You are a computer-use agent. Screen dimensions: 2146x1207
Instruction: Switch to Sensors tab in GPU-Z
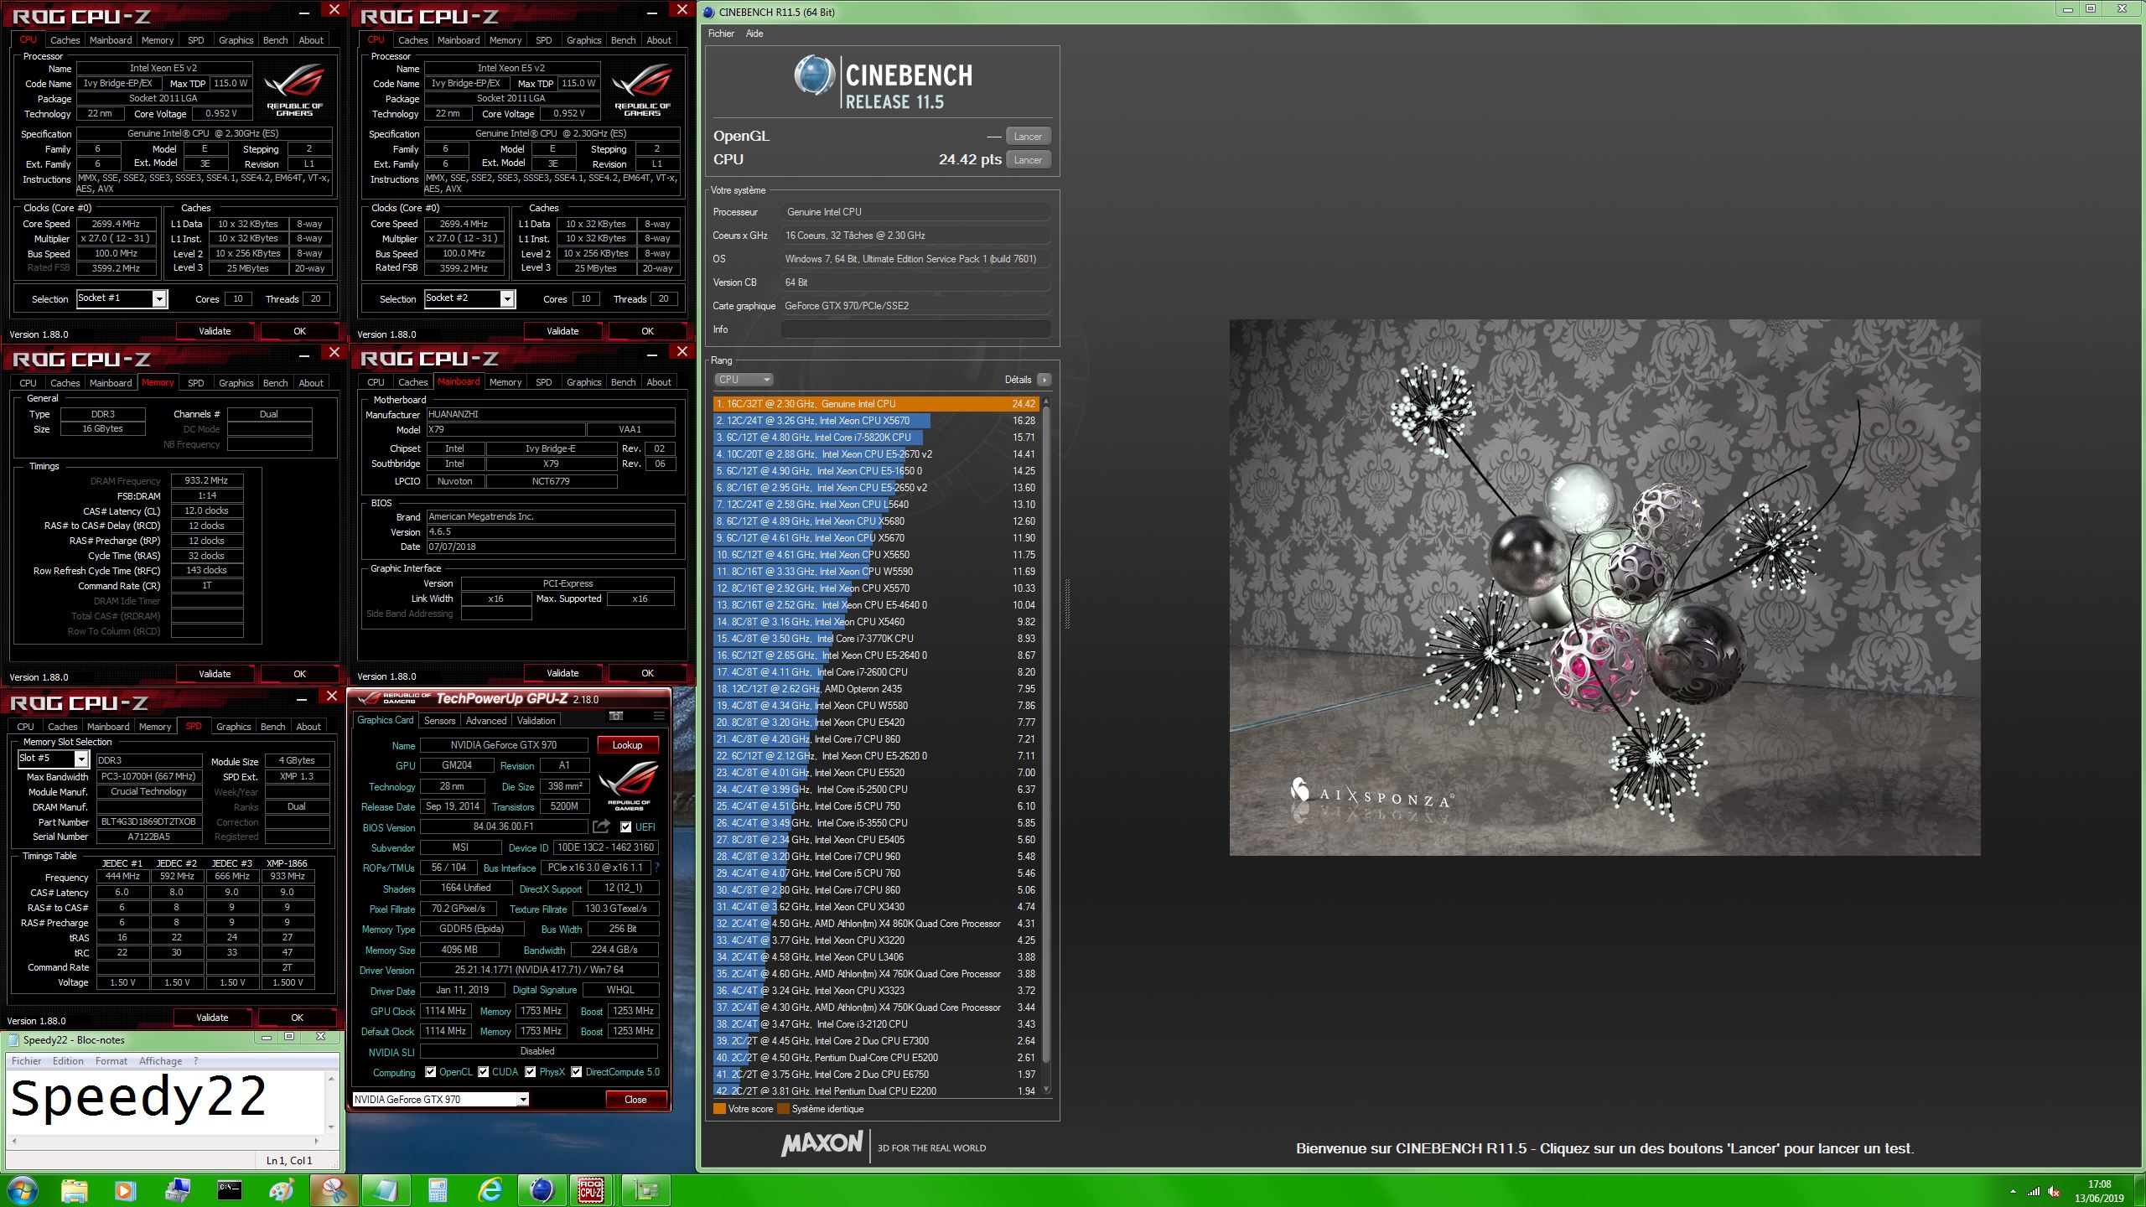pyautogui.click(x=439, y=721)
